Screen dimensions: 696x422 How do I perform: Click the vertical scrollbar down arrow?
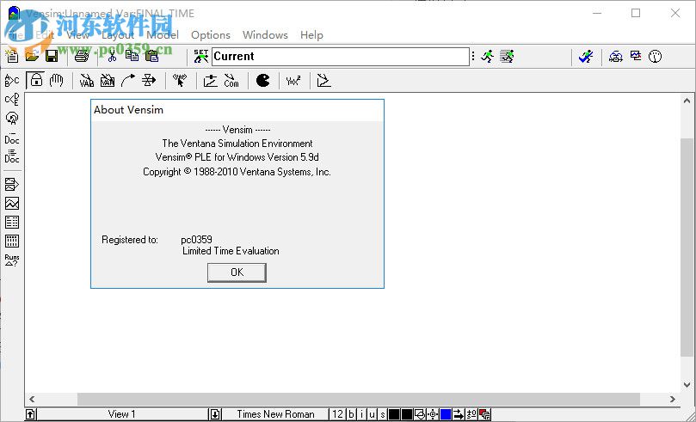(x=687, y=385)
